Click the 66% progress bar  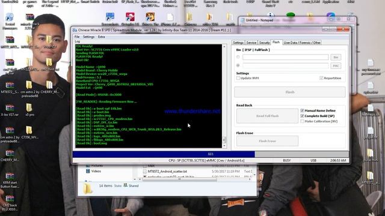[x=211, y=154]
